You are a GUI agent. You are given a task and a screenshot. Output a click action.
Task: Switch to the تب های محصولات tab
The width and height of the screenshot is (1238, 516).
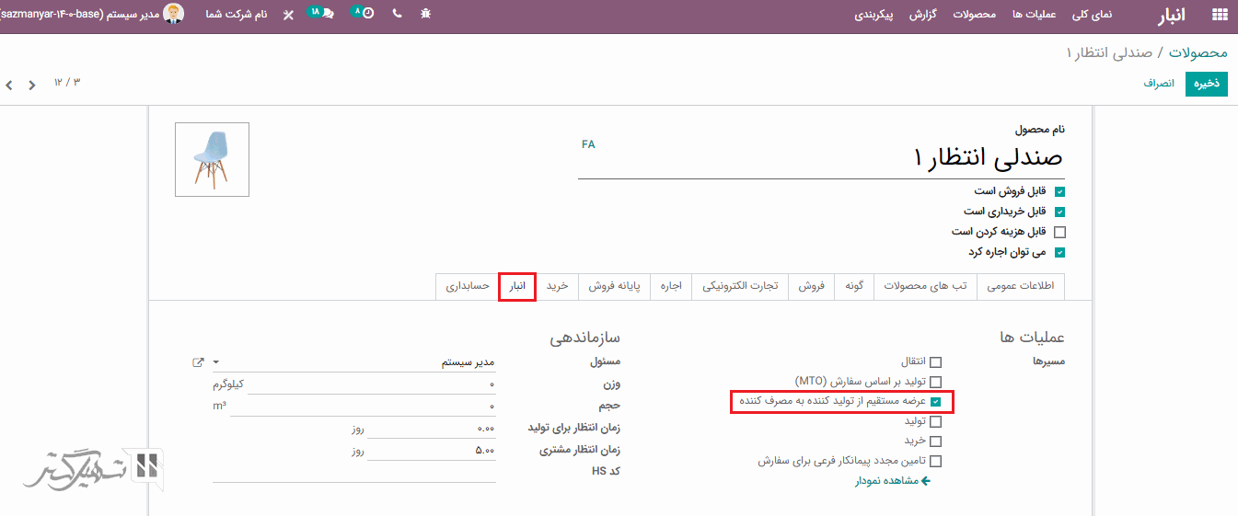pos(925,286)
